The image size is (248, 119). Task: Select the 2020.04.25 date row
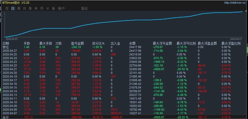pyautogui.click(x=9, y=54)
